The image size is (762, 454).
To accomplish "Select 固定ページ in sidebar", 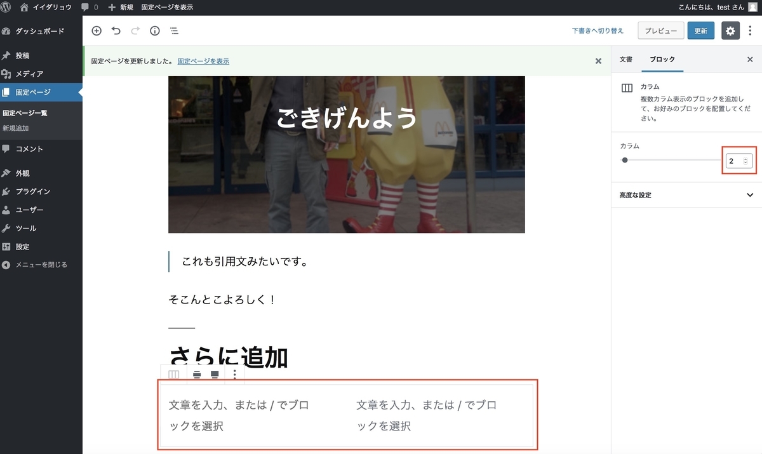I will 41,92.
